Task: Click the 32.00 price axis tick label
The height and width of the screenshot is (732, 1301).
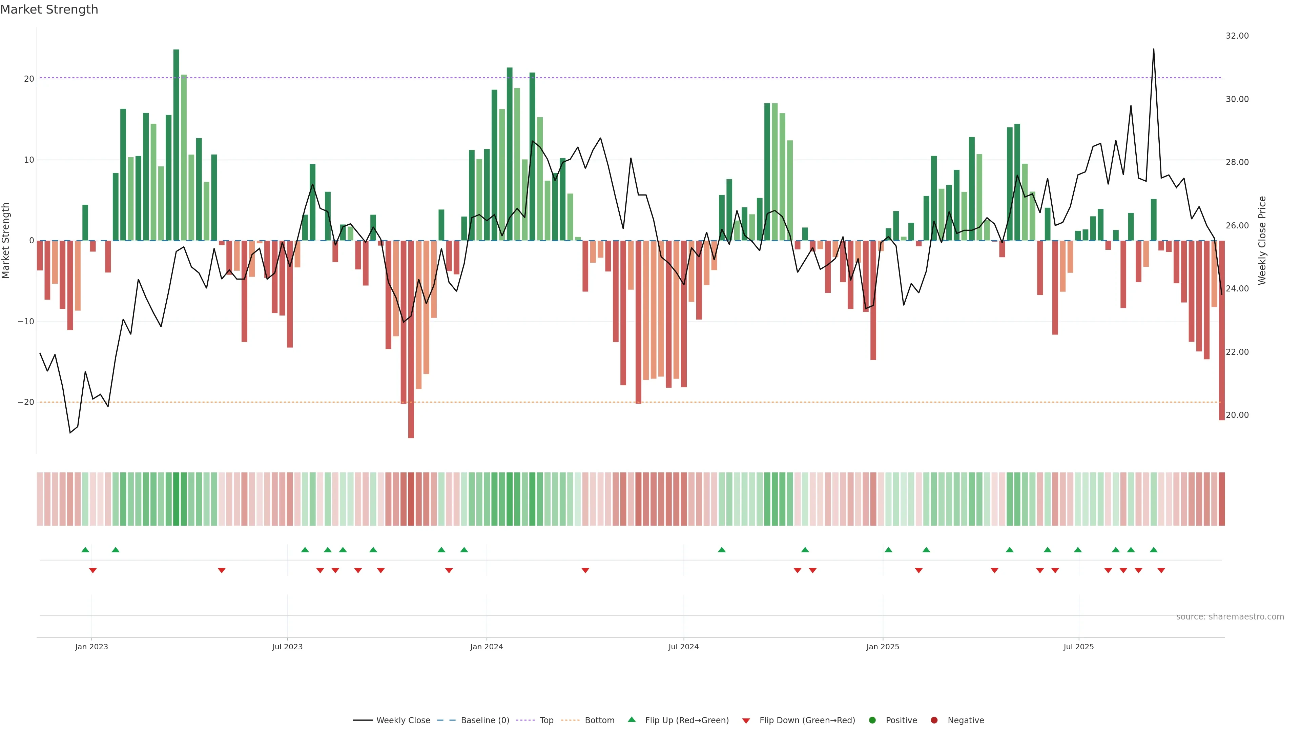Action: (x=1237, y=36)
